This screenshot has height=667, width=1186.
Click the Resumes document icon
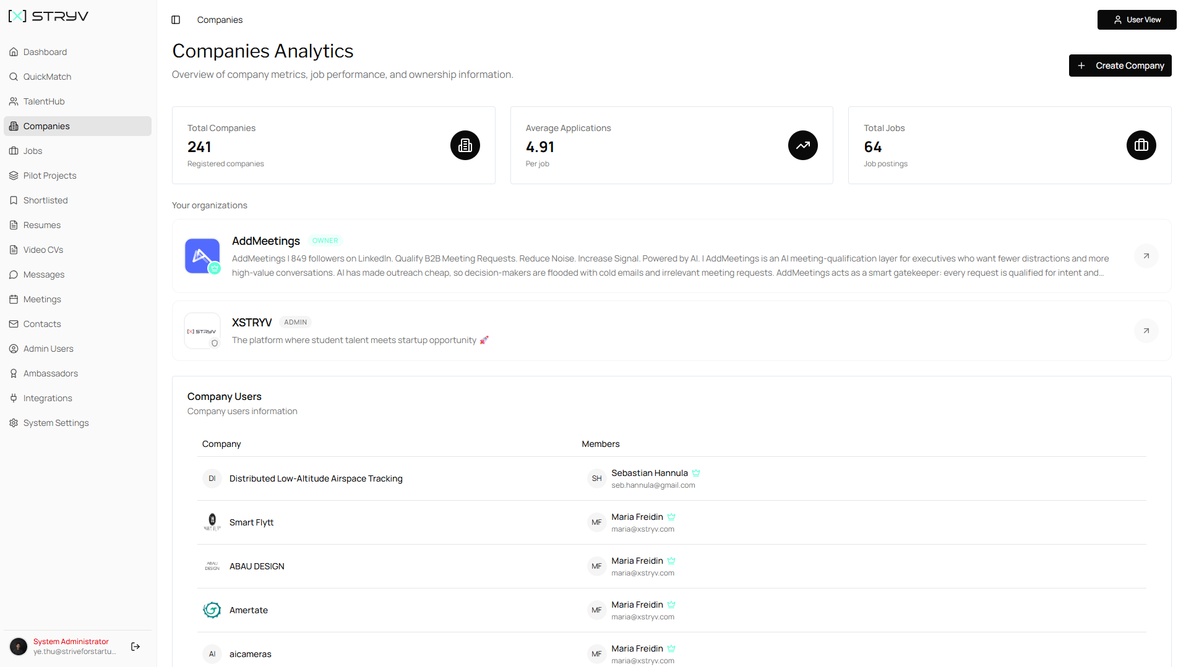pyautogui.click(x=14, y=225)
